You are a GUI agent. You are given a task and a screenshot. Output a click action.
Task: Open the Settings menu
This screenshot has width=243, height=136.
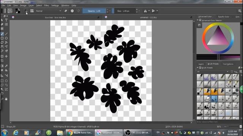pos(55,5)
